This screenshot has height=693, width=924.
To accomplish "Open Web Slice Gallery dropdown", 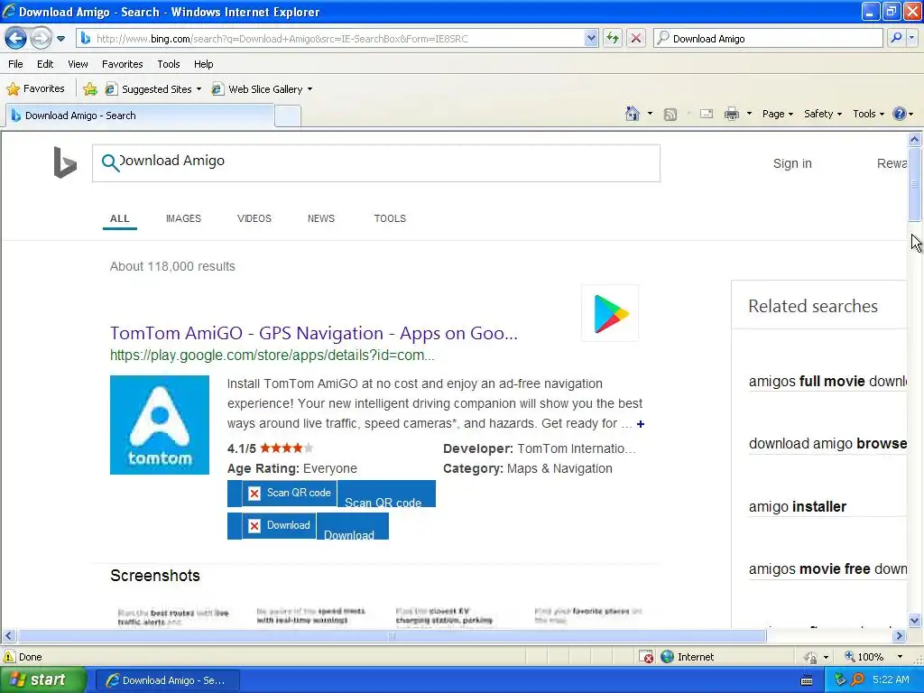I will click(x=263, y=89).
